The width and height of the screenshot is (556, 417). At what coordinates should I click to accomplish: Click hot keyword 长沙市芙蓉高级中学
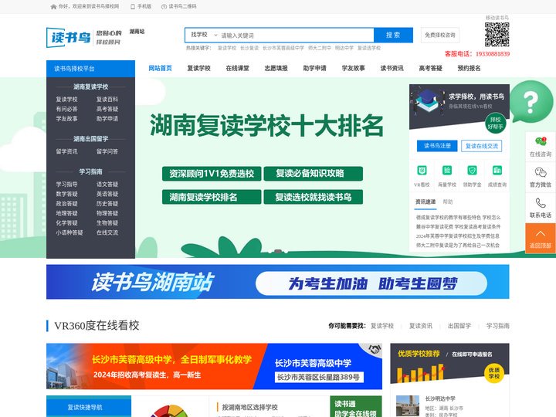[x=283, y=48]
